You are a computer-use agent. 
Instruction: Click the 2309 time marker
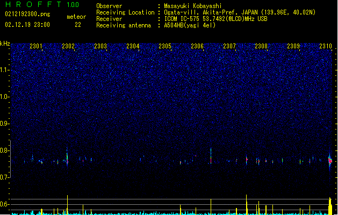click(293, 46)
